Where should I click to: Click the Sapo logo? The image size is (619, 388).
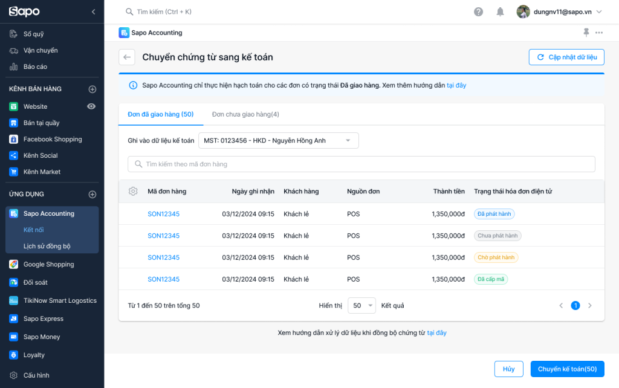(x=24, y=11)
